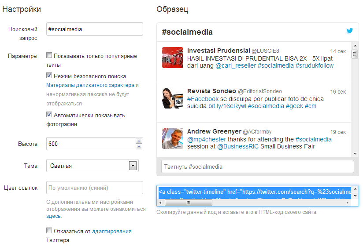Image resolution: width=363 pixels, height=246 pixels.
Task: Click code box horizontal scrollbar thumb
Action: click(x=188, y=203)
